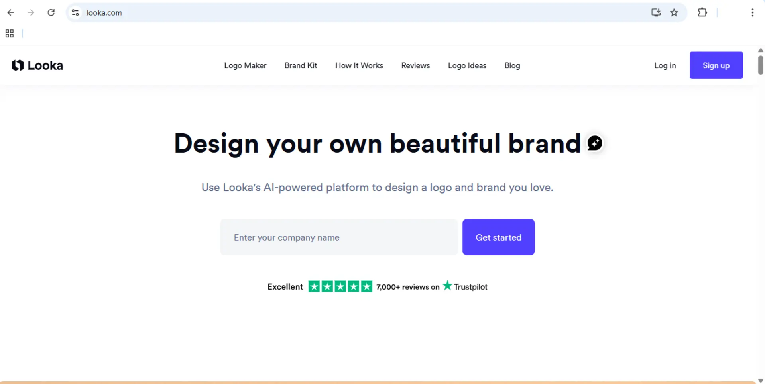The image size is (765, 384).
Task: Click the tab groups grid icon
Action: pos(9,33)
